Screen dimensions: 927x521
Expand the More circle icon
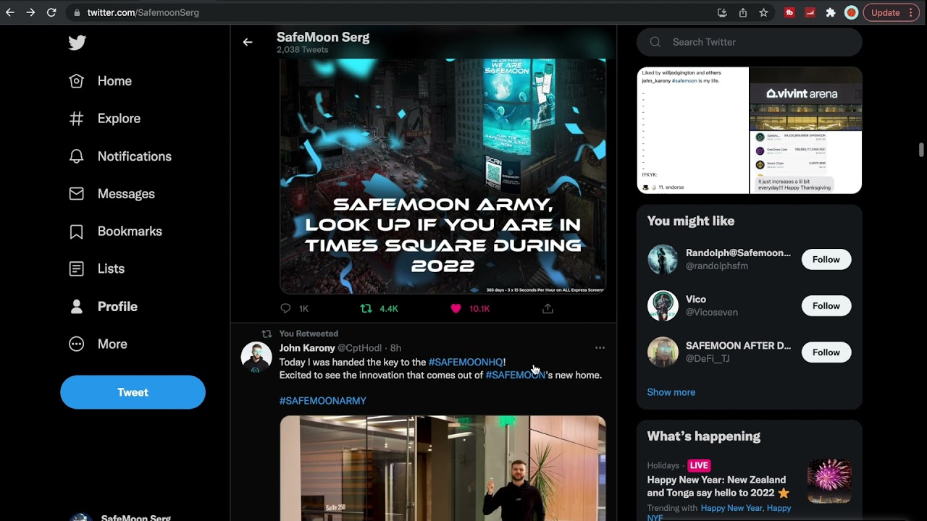point(76,344)
